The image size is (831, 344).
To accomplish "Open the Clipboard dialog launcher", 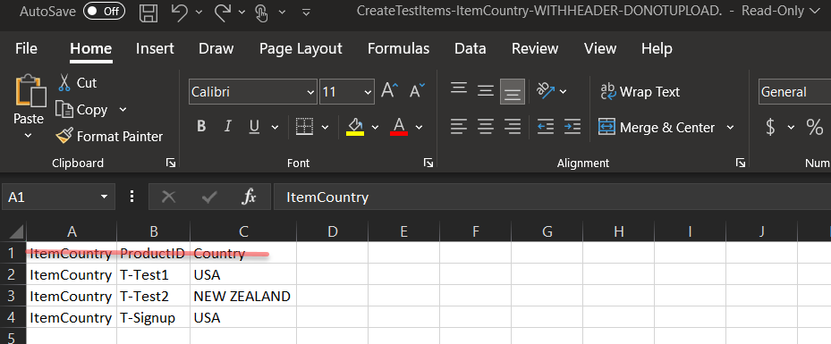I will (171, 163).
